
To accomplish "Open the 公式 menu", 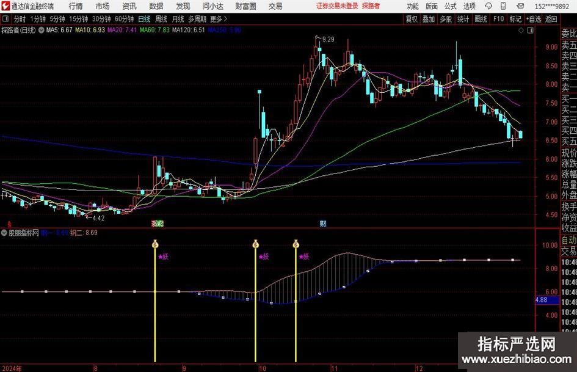I will (x=451, y=6).
